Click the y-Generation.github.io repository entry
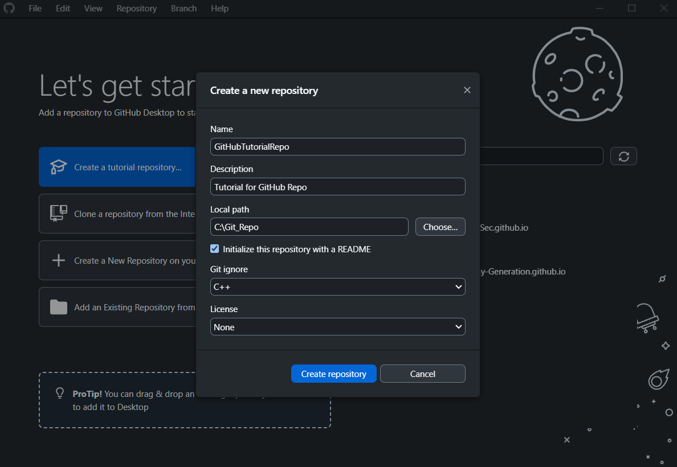The image size is (677, 467). (x=523, y=272)
